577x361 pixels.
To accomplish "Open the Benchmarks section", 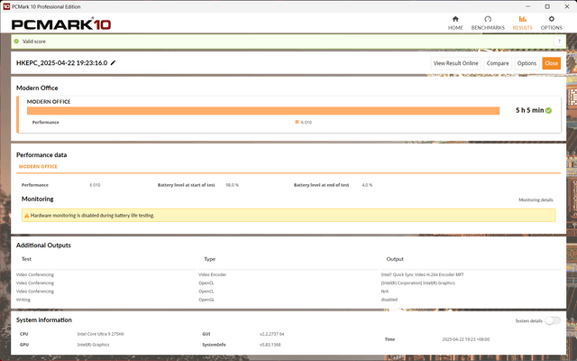I will pos(488,23).
